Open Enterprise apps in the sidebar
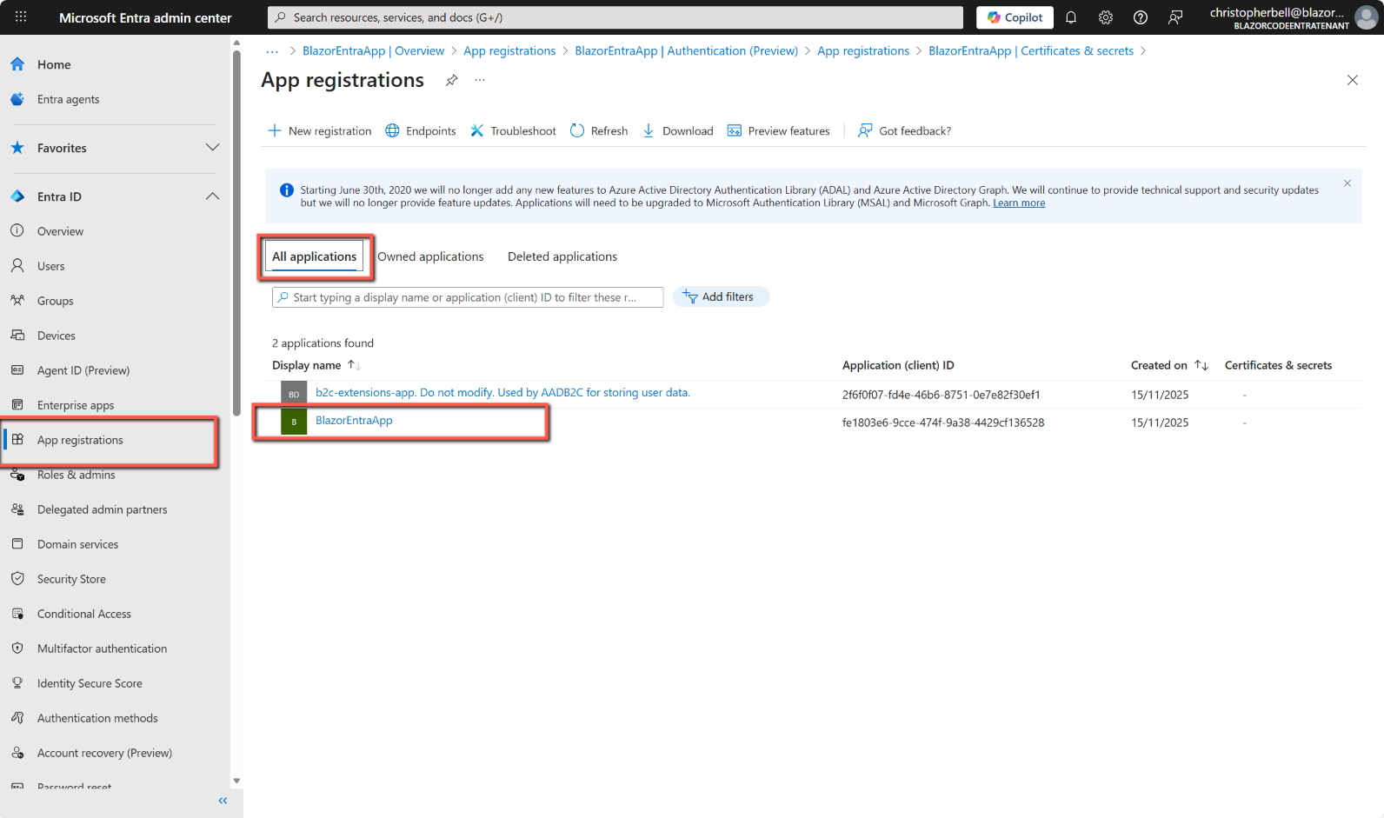The image size is (1384, 818). pyautogui.click(x=76, y=405)
